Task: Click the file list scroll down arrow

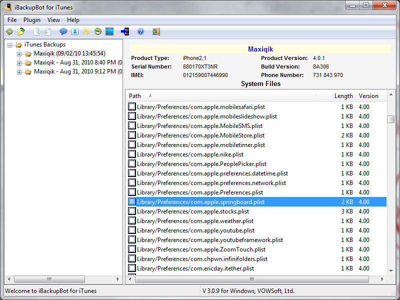Action: point(391,271)
